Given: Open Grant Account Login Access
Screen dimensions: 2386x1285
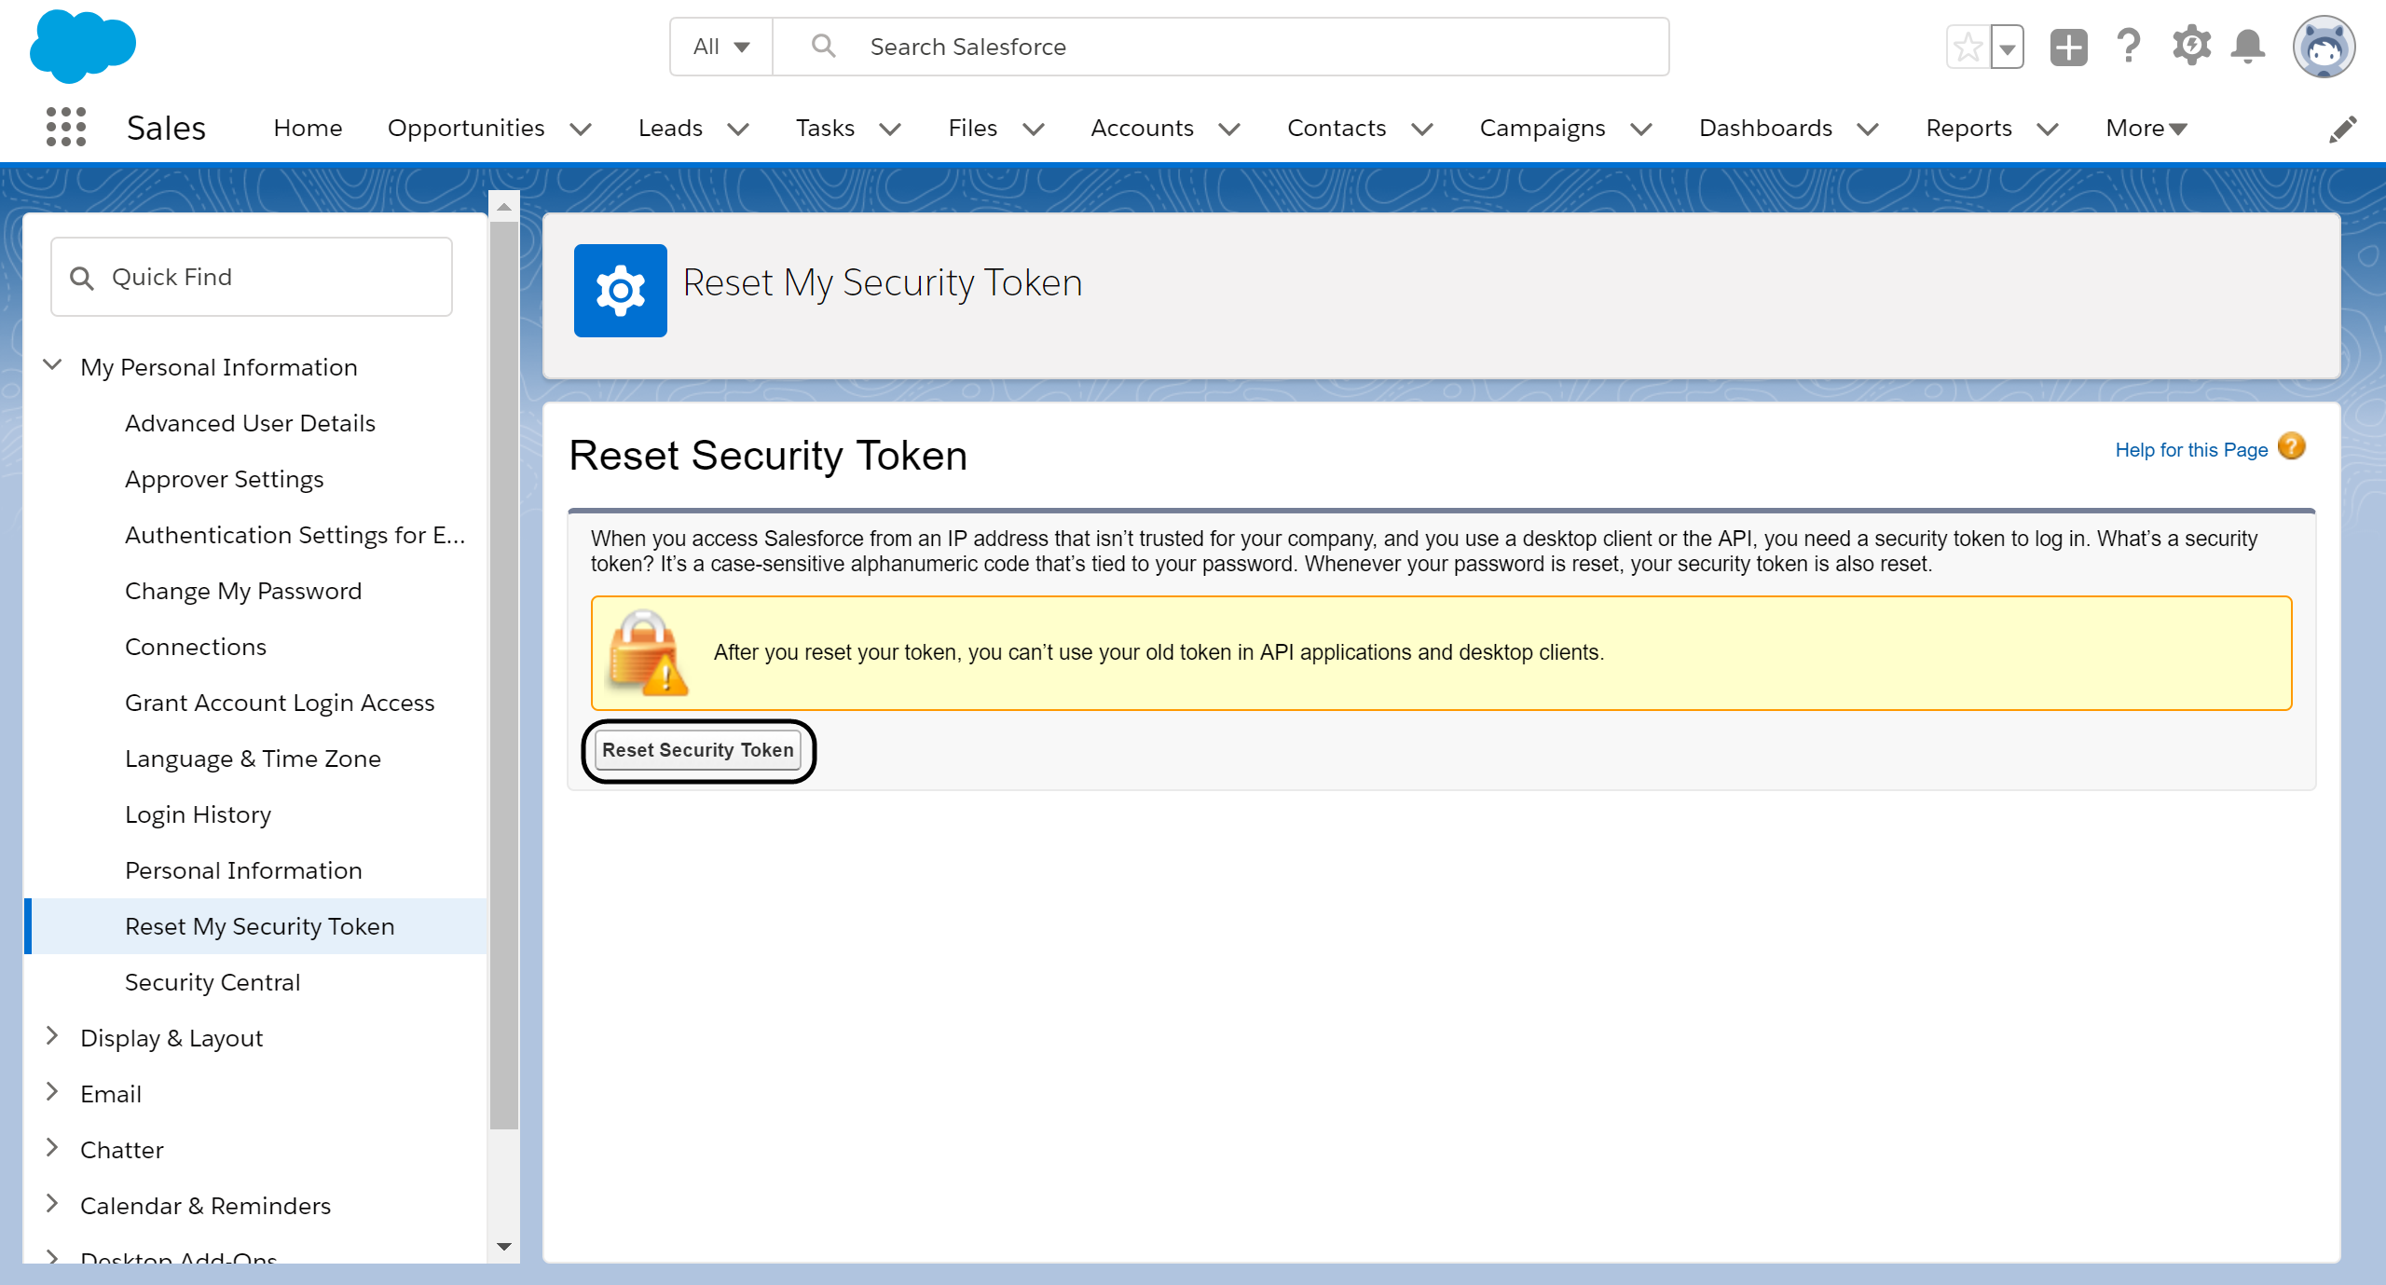Looking at the screenshot, I should pos(280,703).
